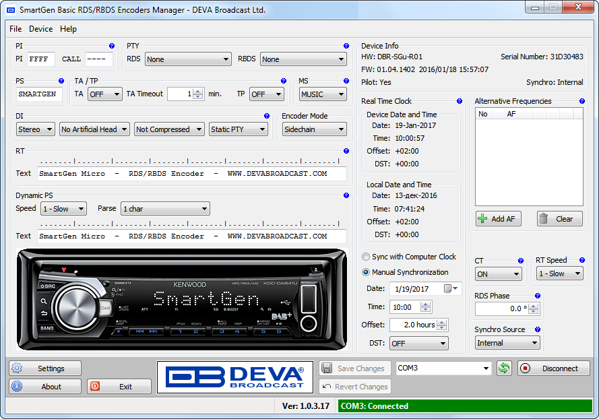The width and height of the screenshot is (599, 419).
Task: Click the help icon for Alternative Frequencies
Action: click(x=581, y=101)
